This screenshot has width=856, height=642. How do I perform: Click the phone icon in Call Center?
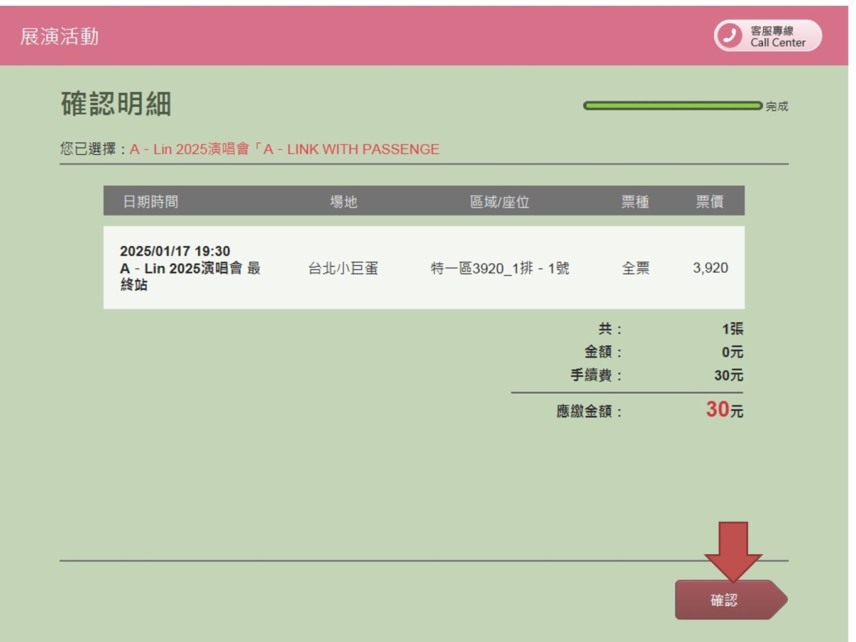coord(730,36)
